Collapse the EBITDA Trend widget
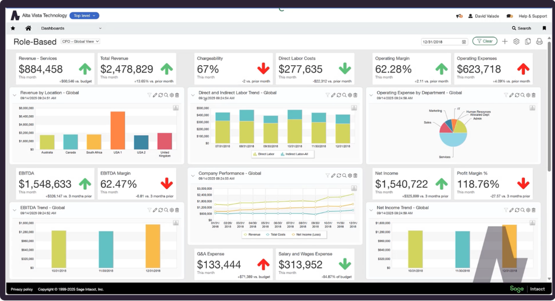 coord(14,210)
